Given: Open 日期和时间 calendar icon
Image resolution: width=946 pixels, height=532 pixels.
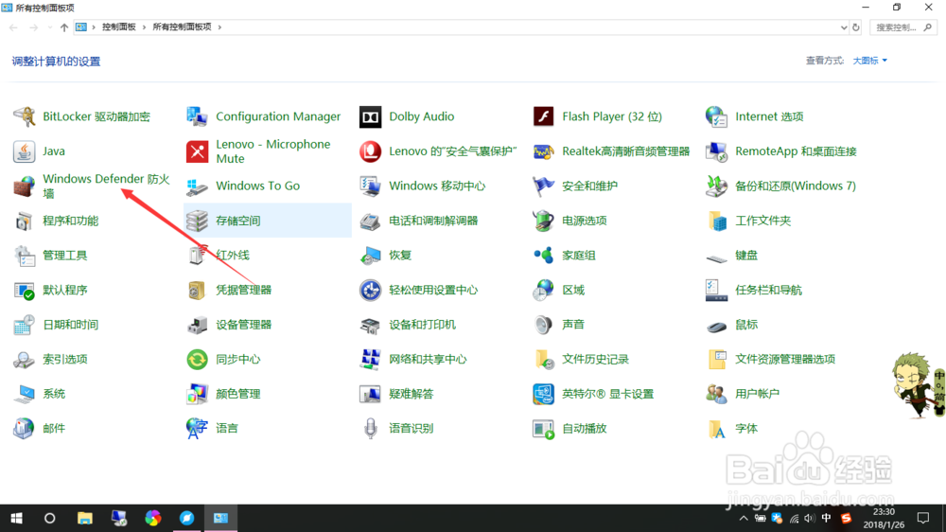Looking at the screenshot, I should tap(25, 325).
